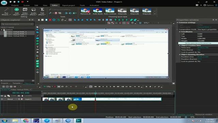
Task: Toggle eye icon in timeline header row
Action: [x=2, y=96]
